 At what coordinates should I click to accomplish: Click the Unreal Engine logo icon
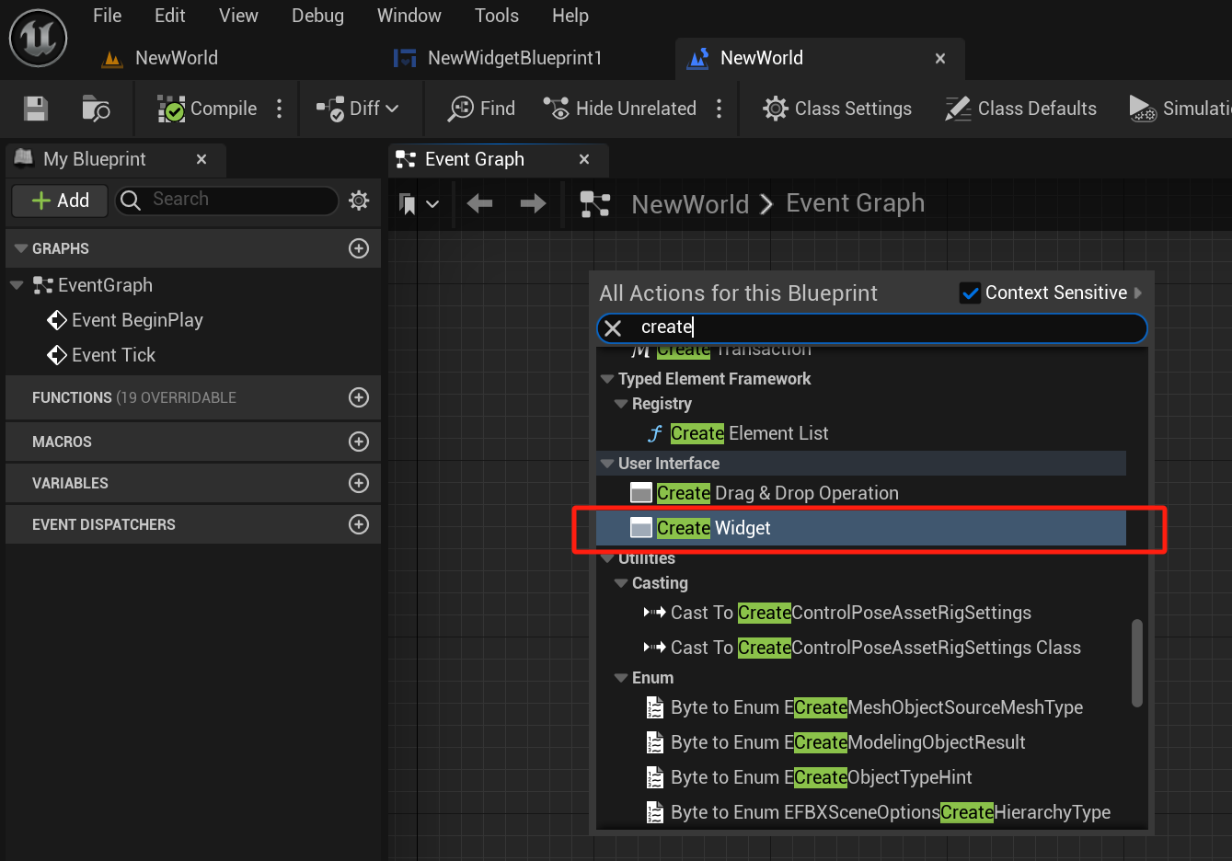[38, 38]
